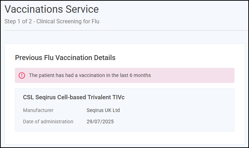Screen dimensions: 249x148
Task: Click the vaccine details card
Action: point(124,110)
